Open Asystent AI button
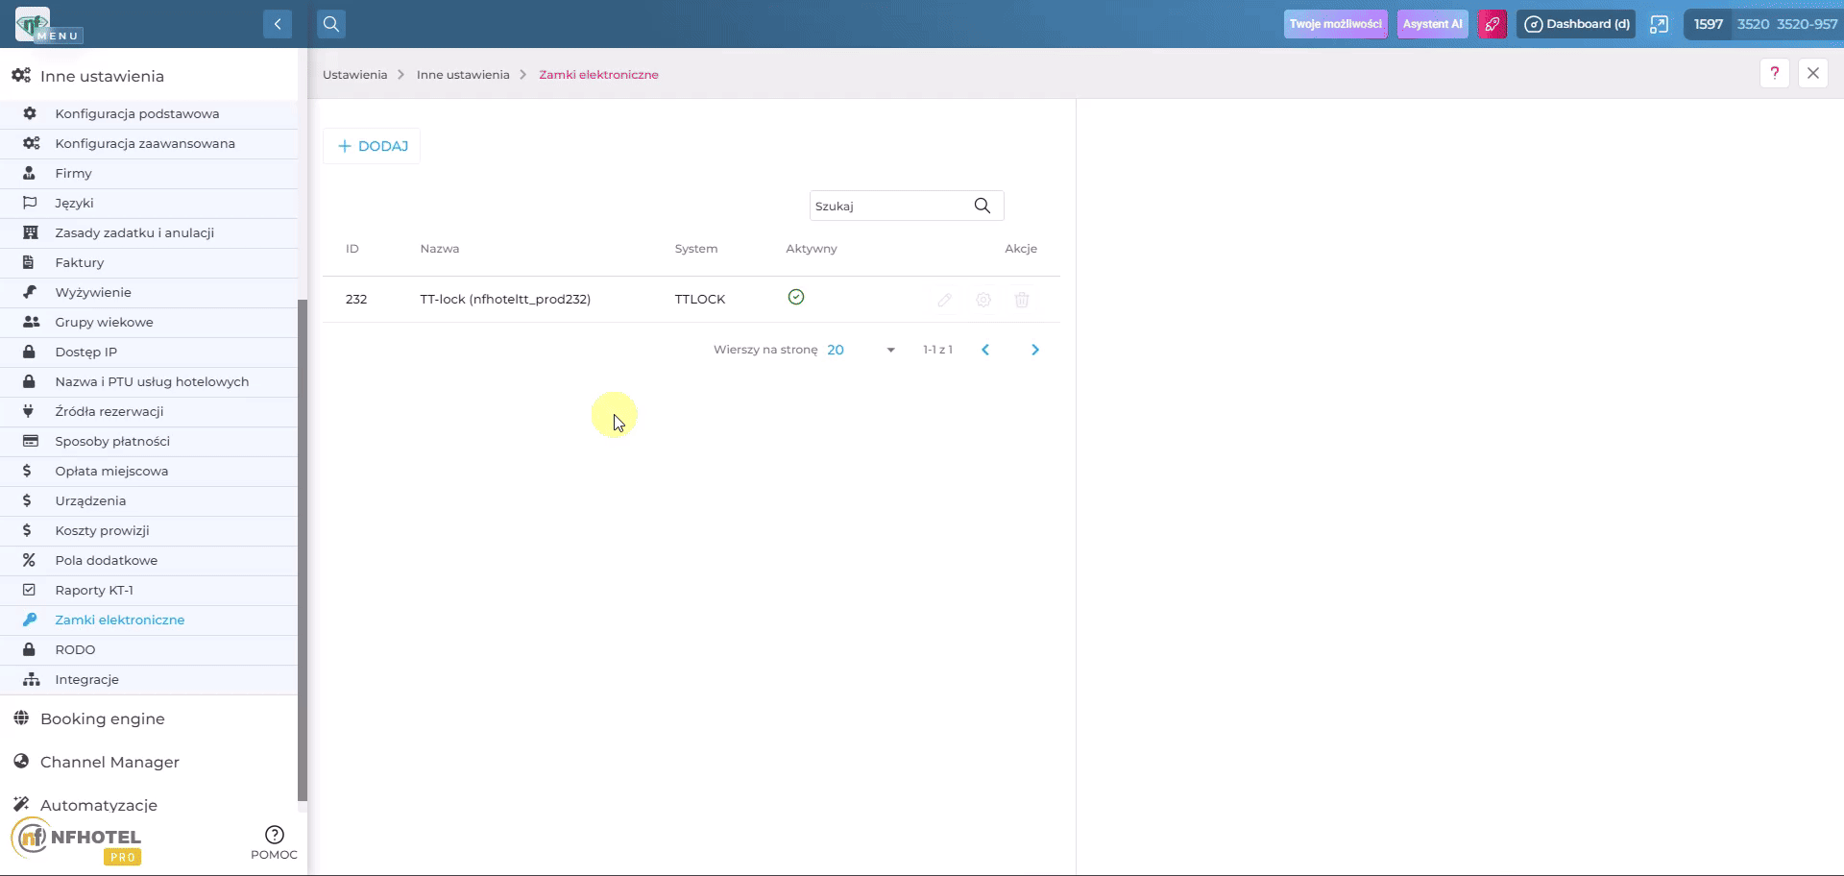Viewport: 1844px width, 876px height. pos(1432,24)
